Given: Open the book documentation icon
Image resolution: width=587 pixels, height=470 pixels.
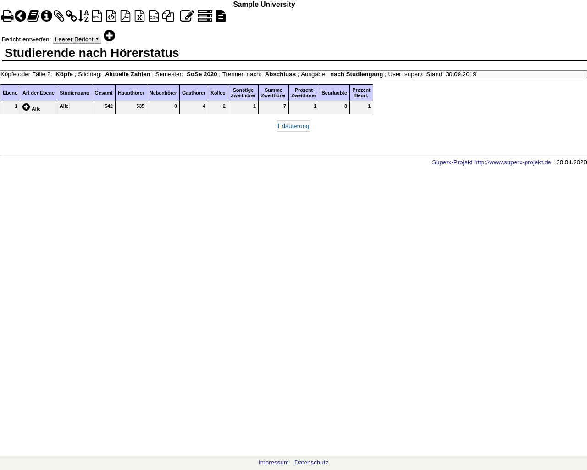Looking at the screenshot, I should (x=33, y=16).
